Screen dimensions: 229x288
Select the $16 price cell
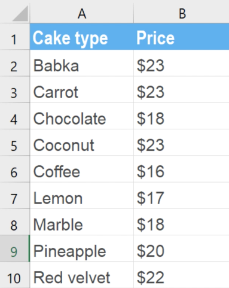coord(182,169)
